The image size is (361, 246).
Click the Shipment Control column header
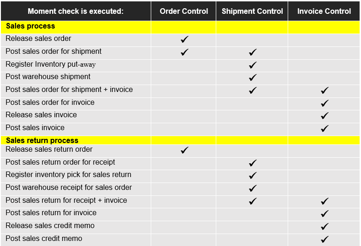coord(252,11)
